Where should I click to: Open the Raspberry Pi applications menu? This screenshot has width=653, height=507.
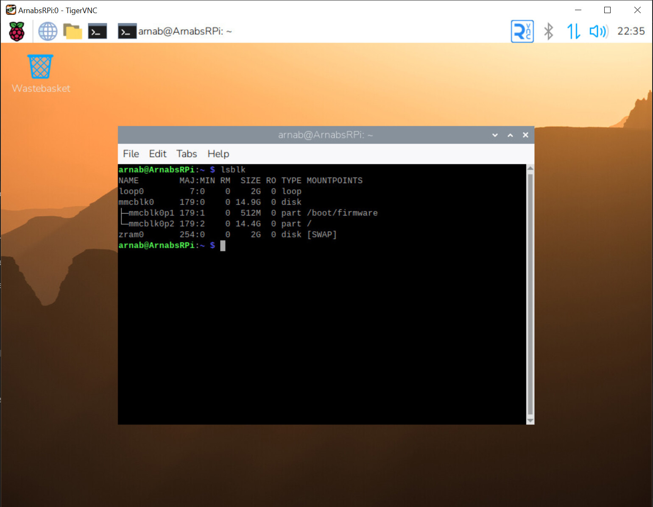pyautogui.click(x=17, y=31)
